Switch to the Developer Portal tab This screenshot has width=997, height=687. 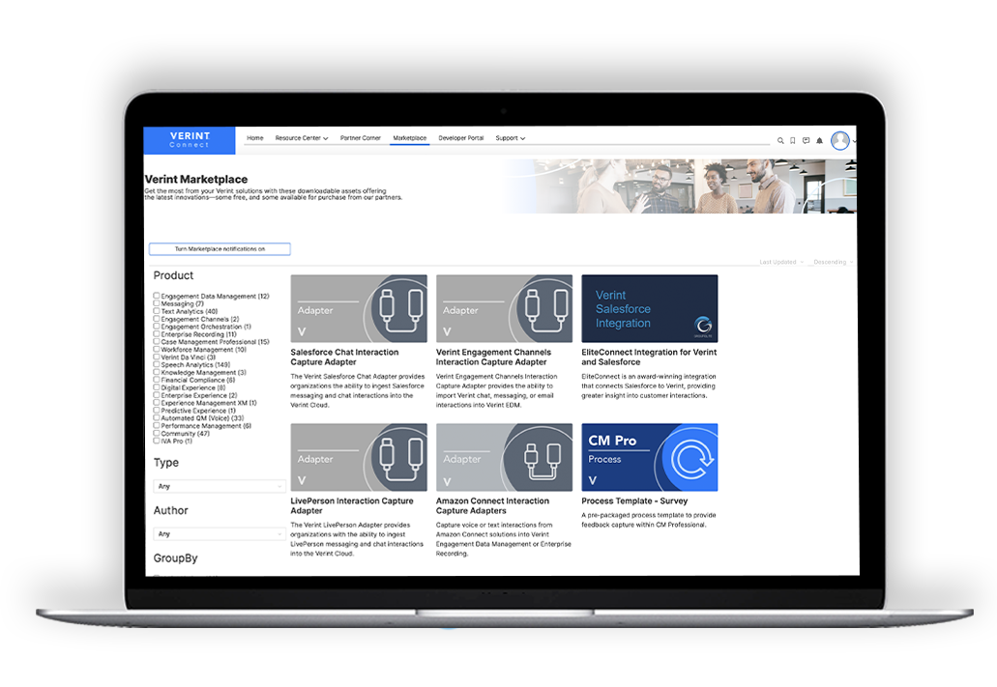[x=461, y=137]
